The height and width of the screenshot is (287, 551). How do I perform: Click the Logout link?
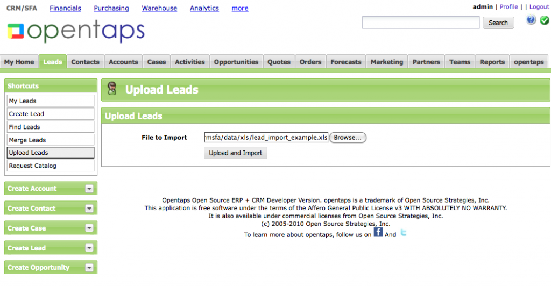pos(539,6)
